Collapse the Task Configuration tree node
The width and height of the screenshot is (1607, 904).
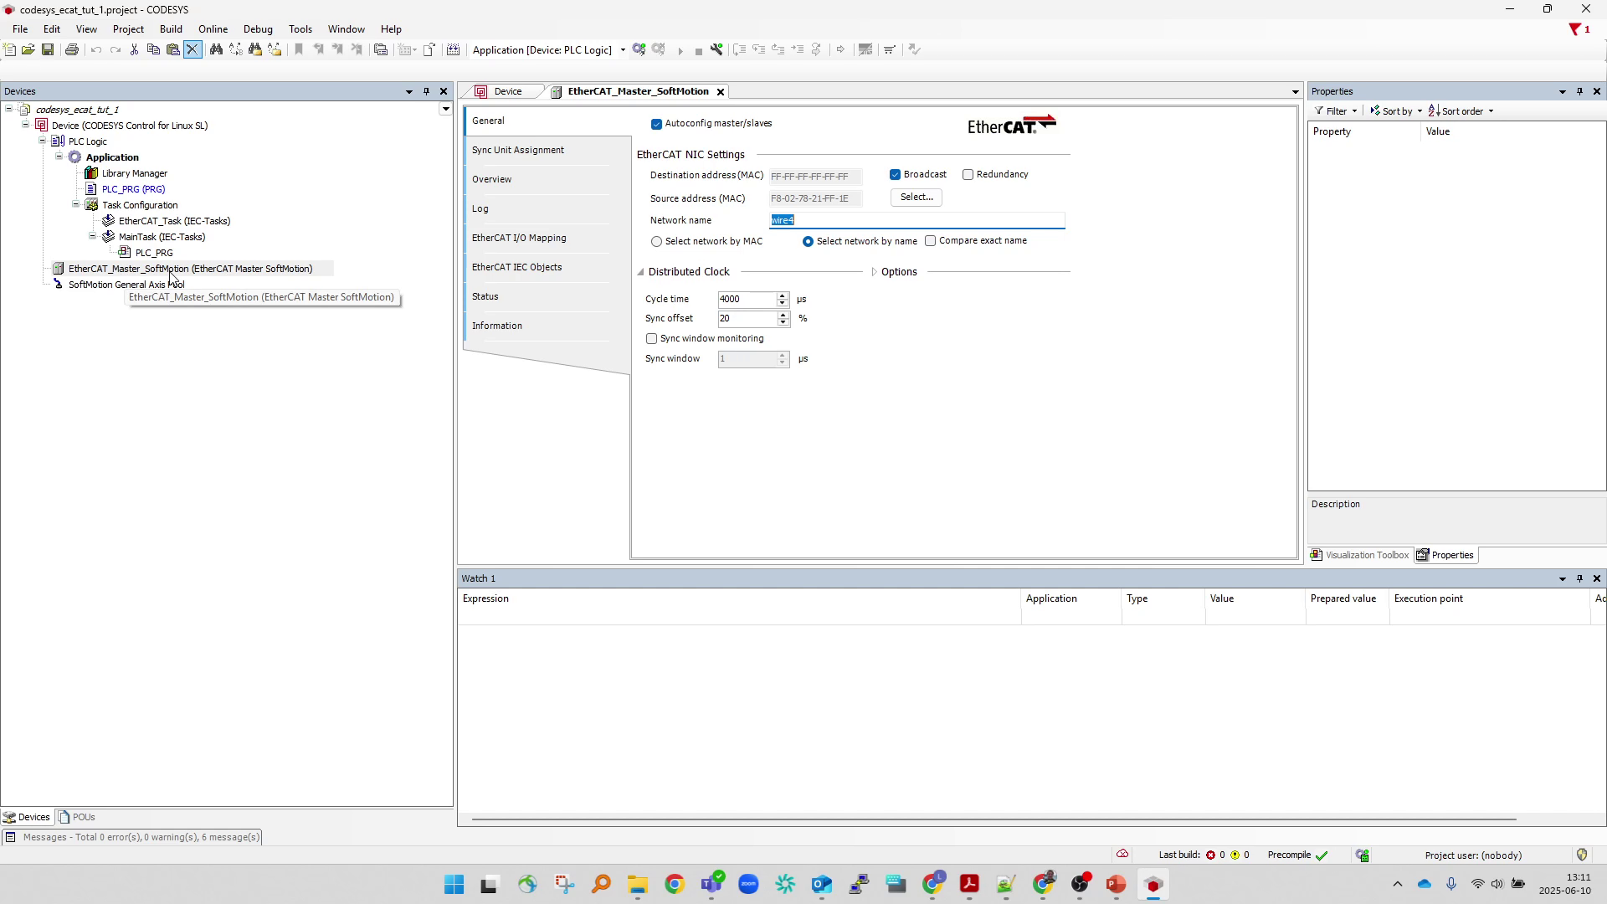(75, 204)
